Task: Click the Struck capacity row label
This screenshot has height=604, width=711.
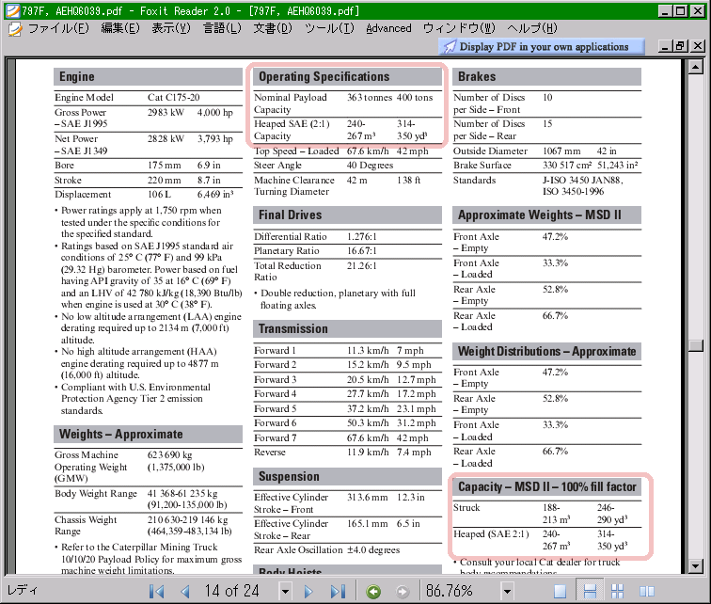Action: pyautogui.click(x=466, y=508)
